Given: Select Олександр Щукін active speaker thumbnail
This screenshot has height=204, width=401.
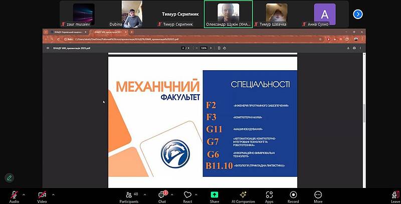Looking at the screenshot, I should pos(228,14).
